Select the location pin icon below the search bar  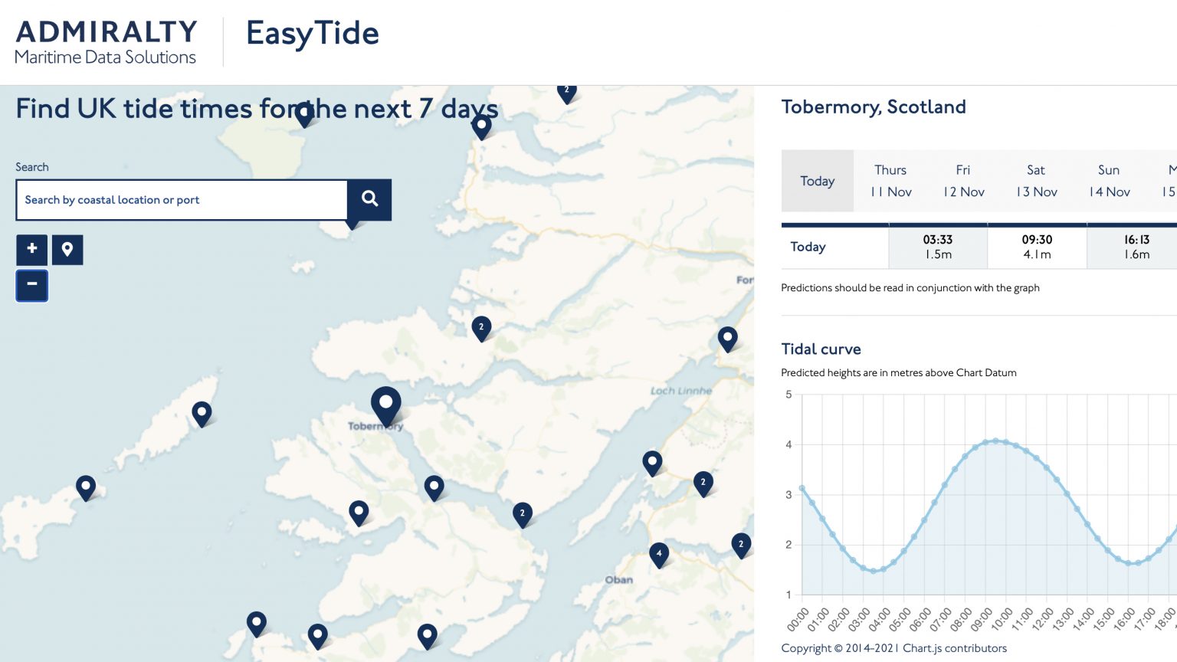pyautogui.click(x=67, y=249)
